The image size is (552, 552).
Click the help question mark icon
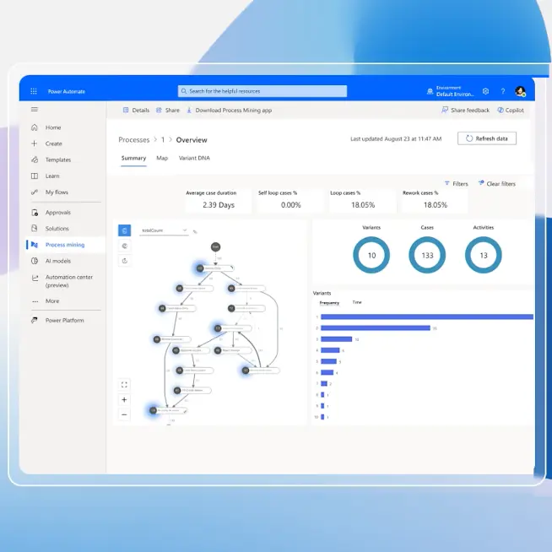(503, 91)
